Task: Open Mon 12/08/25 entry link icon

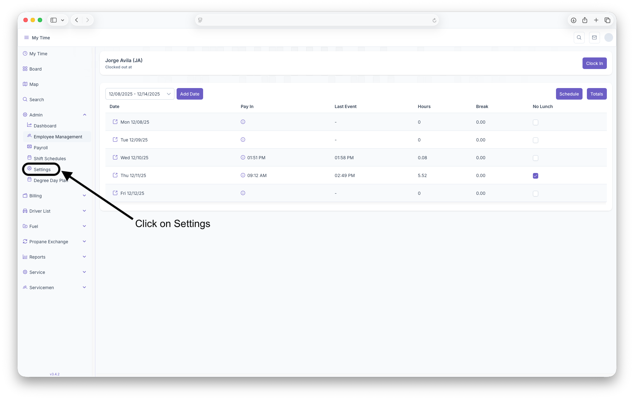Action: tap(115, 122)
